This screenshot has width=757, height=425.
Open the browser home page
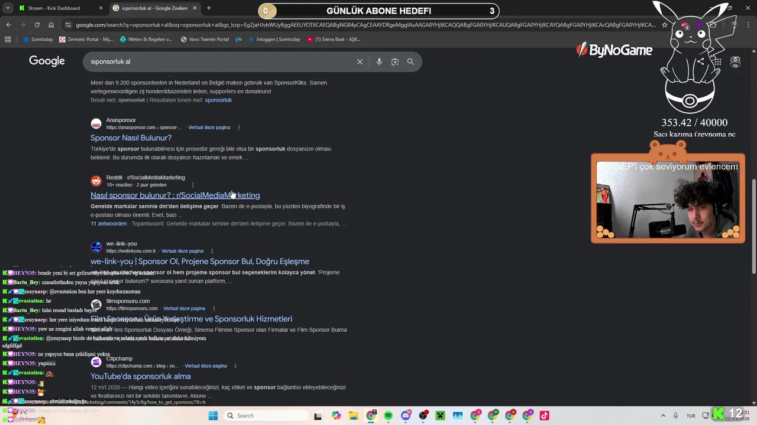point(51,25)
